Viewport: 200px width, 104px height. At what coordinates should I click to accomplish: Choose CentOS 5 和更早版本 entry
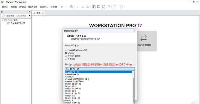click(98, 81)
